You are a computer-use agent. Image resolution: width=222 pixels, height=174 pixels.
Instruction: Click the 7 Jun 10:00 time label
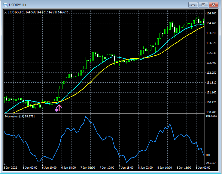107,168
